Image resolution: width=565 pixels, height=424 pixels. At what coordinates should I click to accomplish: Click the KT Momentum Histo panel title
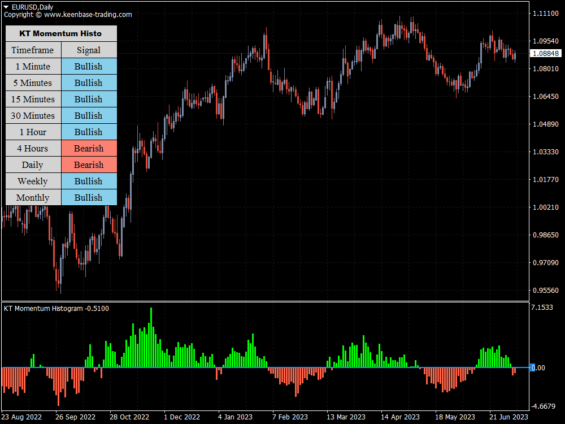(60, 33)
